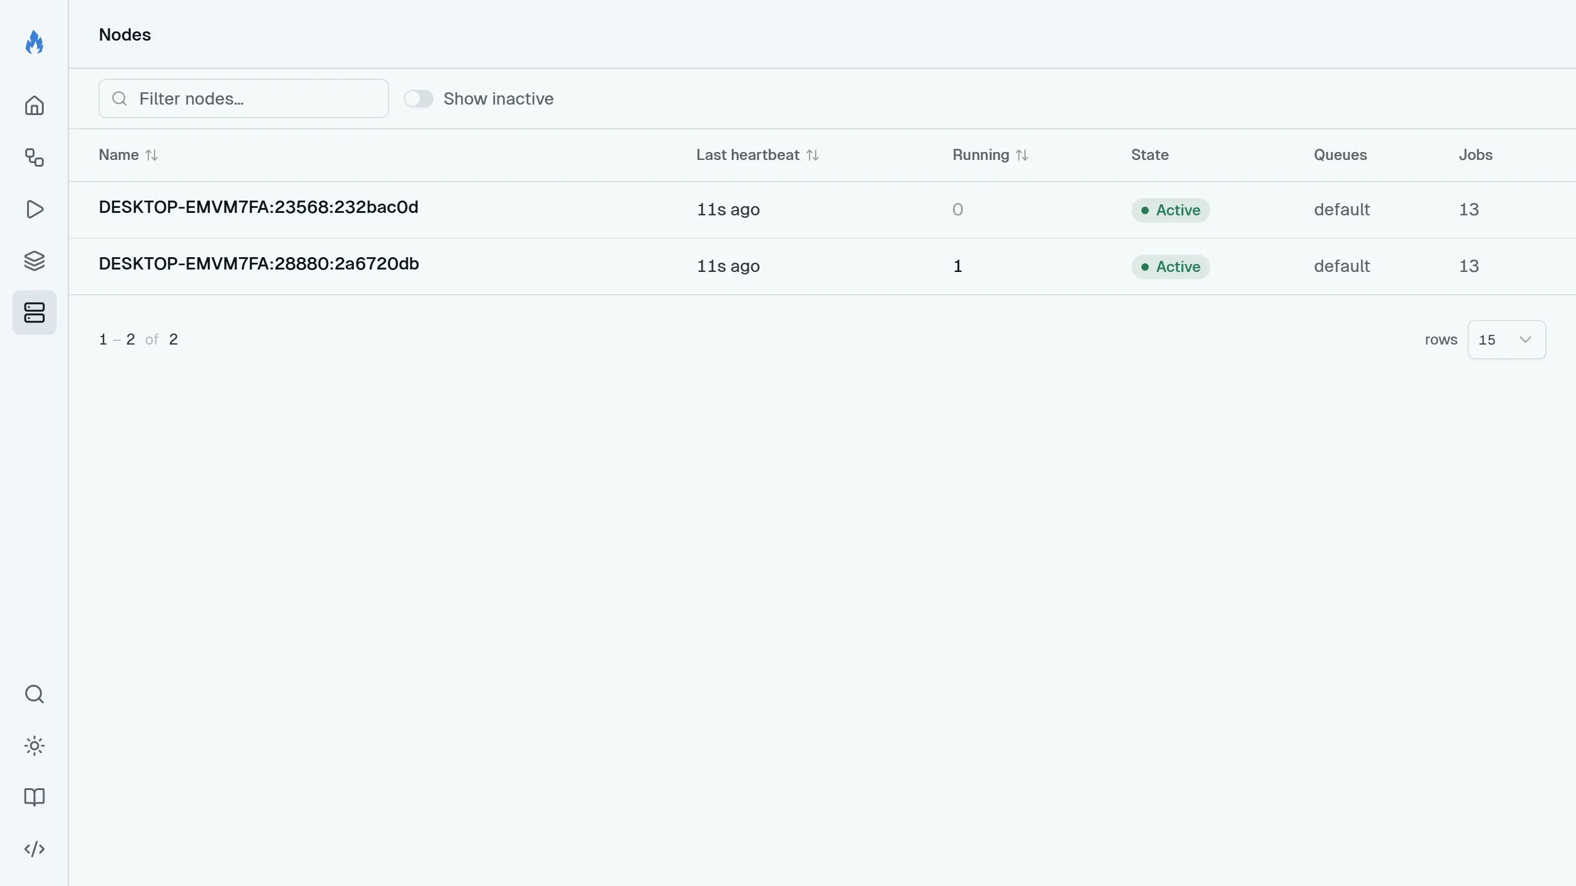Open the rows per page dropdown
Image resolution: width=1576 pixels, height=886 pixels.
[x=1506, y=340]
